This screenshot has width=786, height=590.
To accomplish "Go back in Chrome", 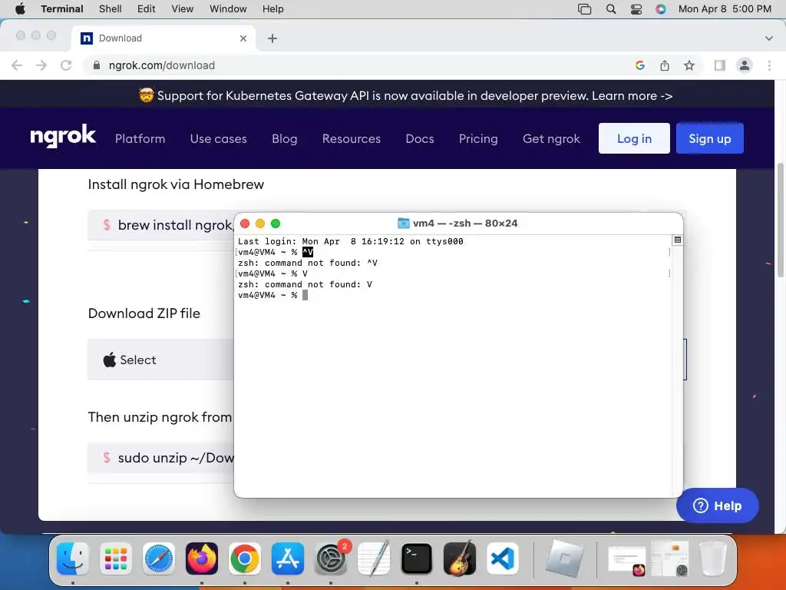I will 17,65.
